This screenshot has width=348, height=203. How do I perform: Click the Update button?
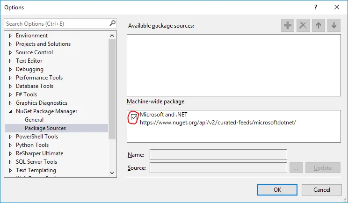point(323,167)
